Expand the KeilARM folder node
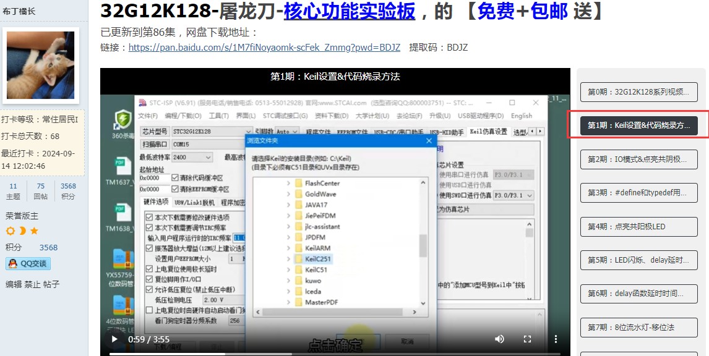This screenshot has width=709, height=356. tap(288, 248)
